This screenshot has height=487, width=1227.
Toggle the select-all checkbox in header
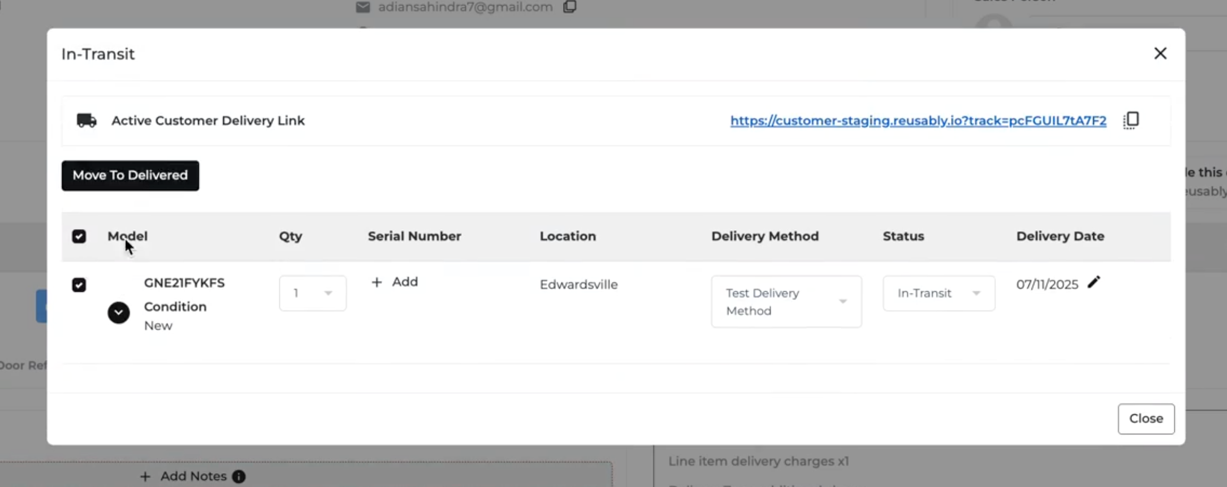[79, 236]
